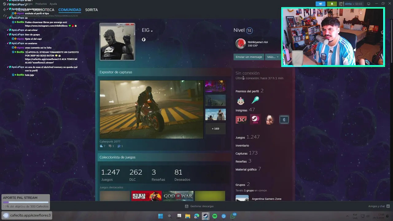Click the EIG profile avatar picture
Viewport: 393px width, 221px height.
tap(117, 42)
